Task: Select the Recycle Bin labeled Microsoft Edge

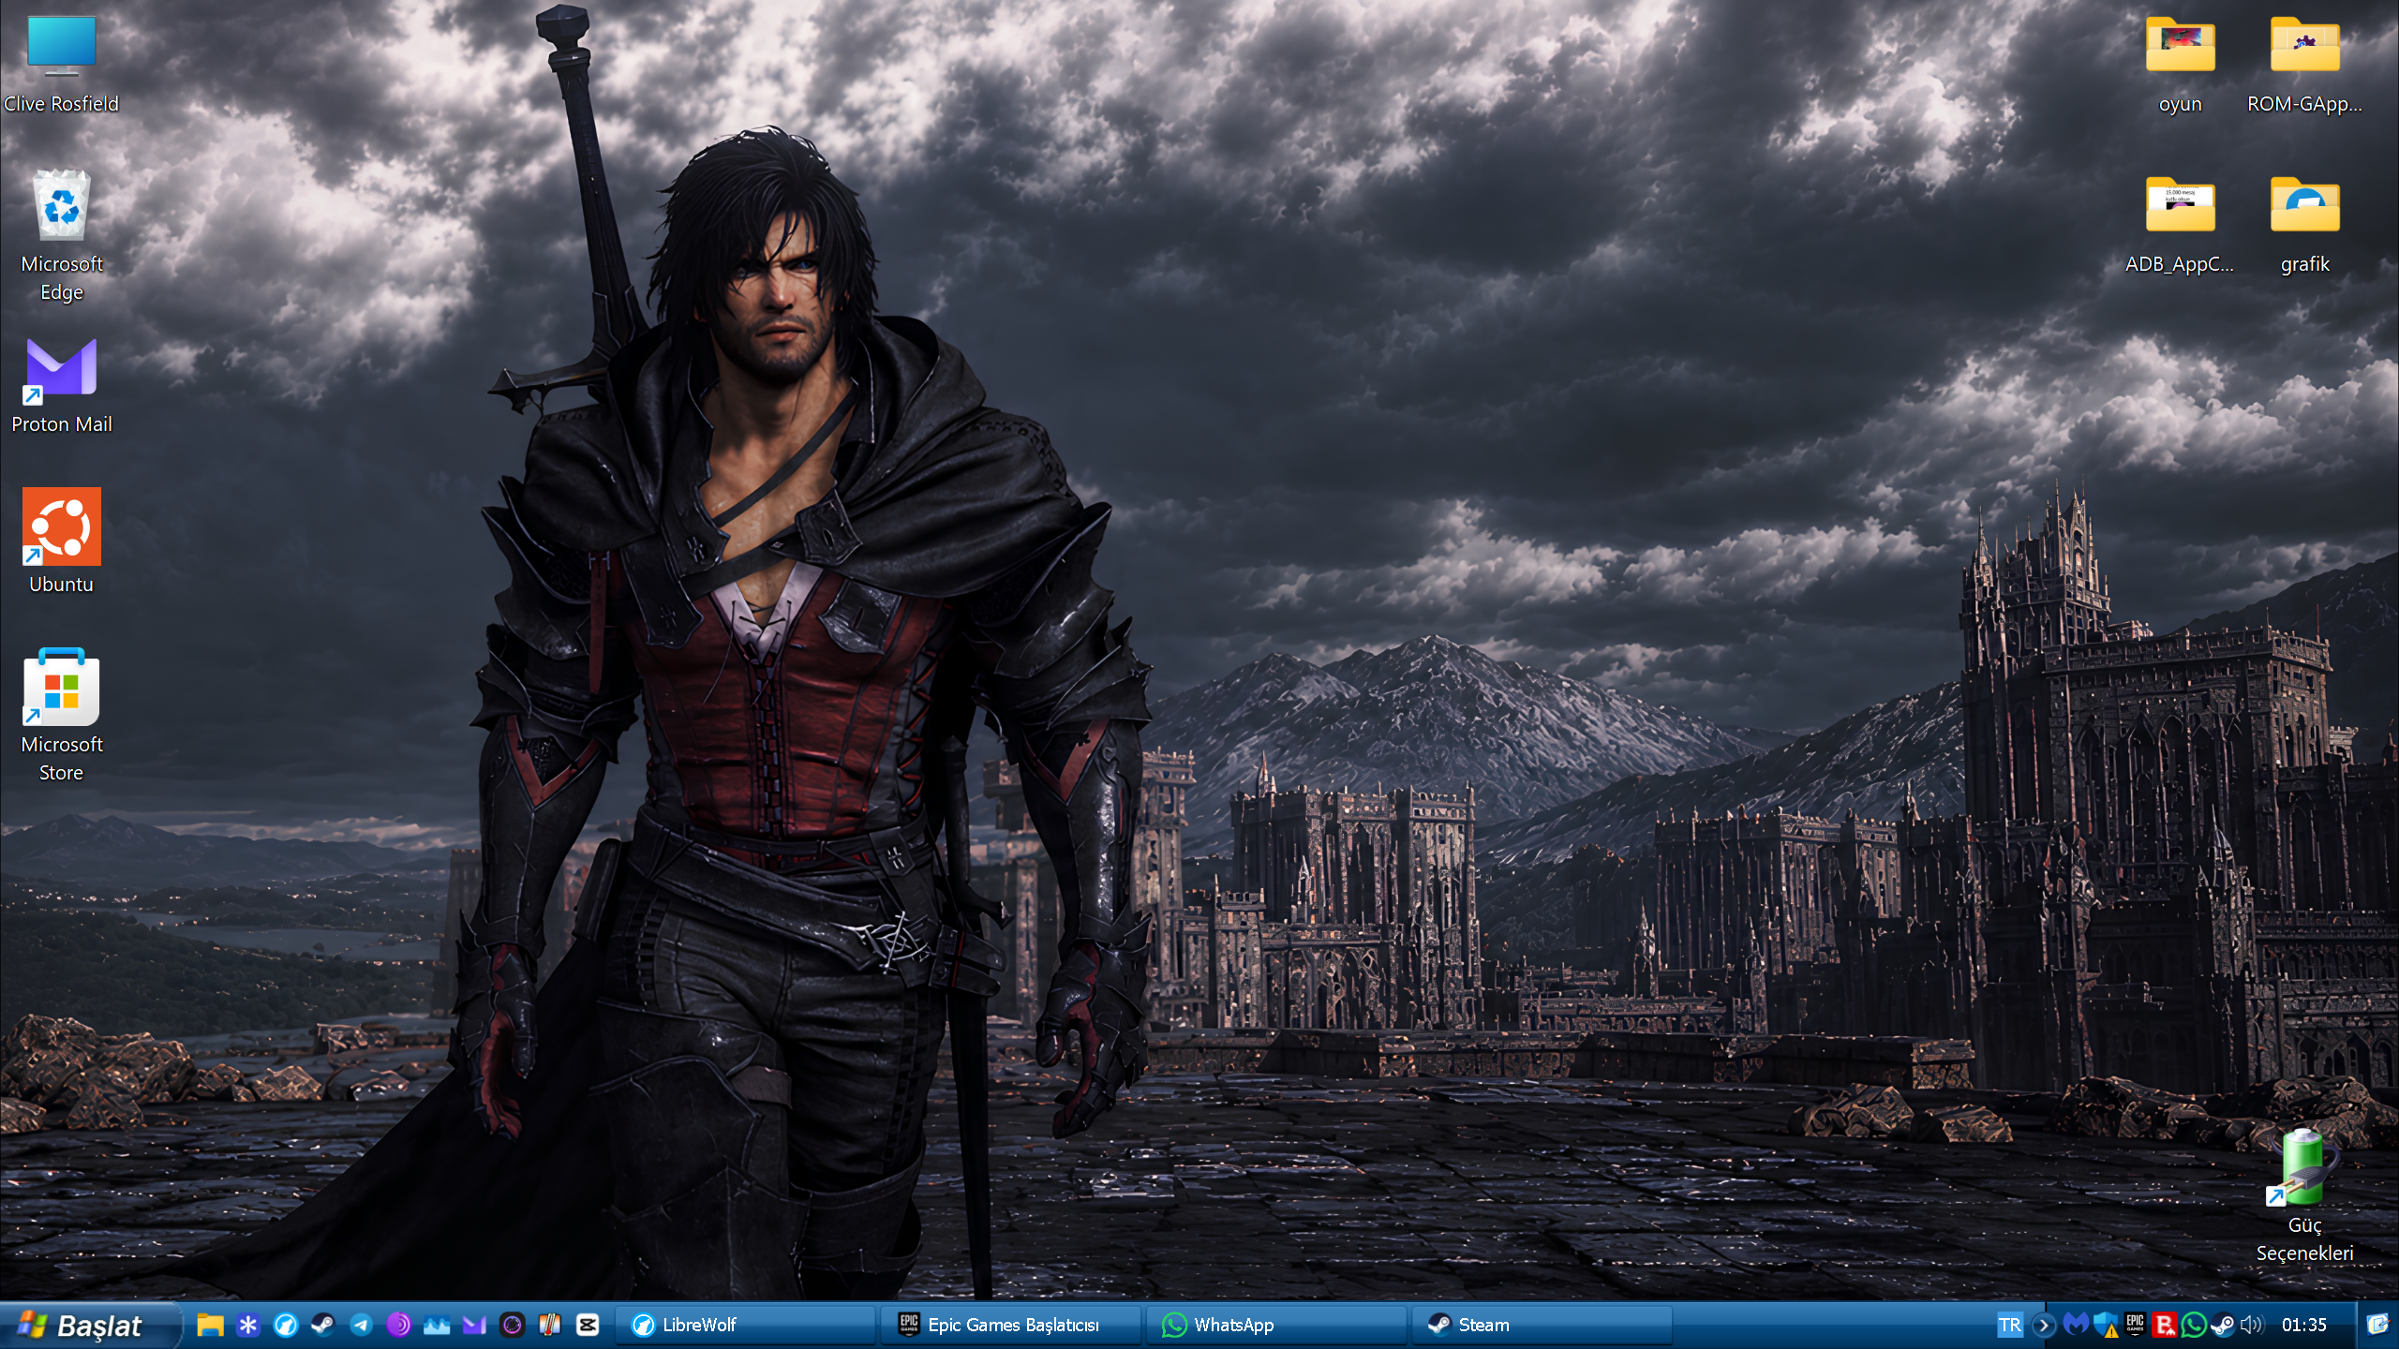Action: pos(62,234)
